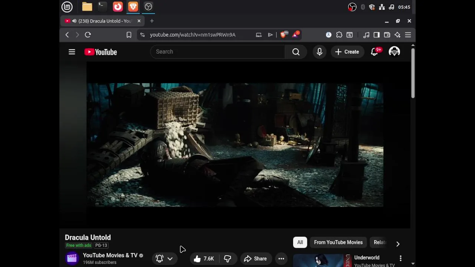Viewport: 475px width, 267px height.
Task: Search with your voice microphone
Action: point(320,52)
